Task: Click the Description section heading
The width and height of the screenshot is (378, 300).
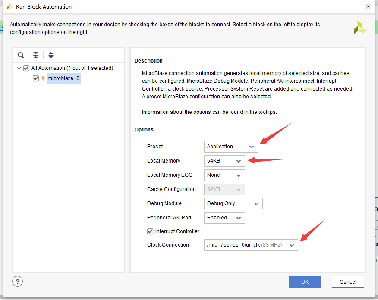Action: (x=148, y=61)
